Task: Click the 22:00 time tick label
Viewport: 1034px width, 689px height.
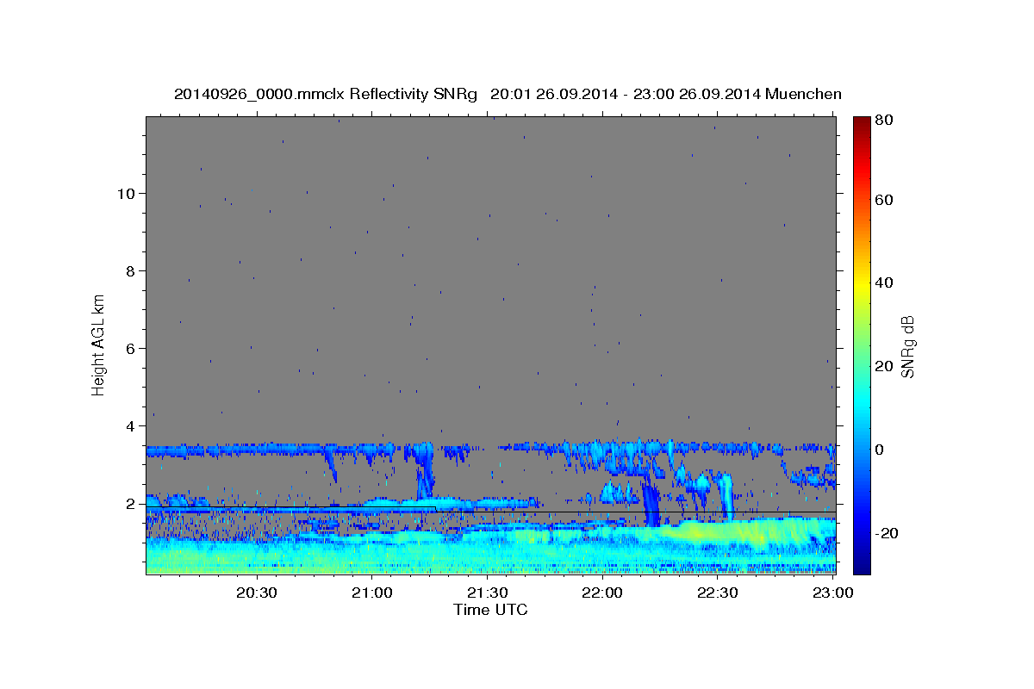Action: point(601,593)
